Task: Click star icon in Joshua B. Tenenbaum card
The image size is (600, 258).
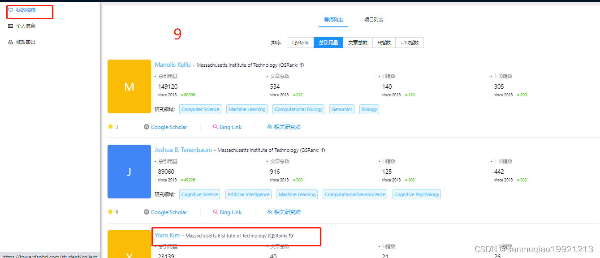Action: [x=110, y=212]
